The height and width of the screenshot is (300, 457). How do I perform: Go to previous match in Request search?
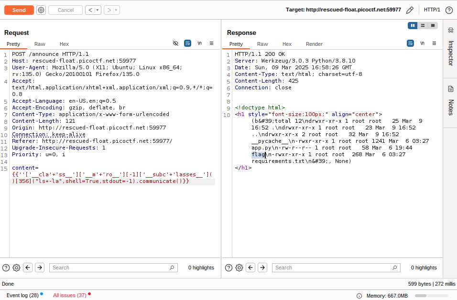(28, 268)
